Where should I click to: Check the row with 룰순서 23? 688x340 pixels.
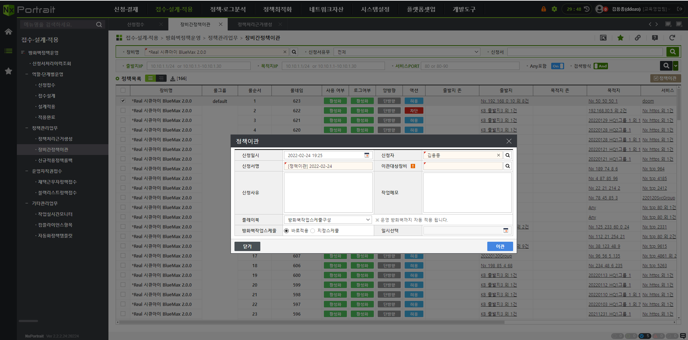[123, 314]
